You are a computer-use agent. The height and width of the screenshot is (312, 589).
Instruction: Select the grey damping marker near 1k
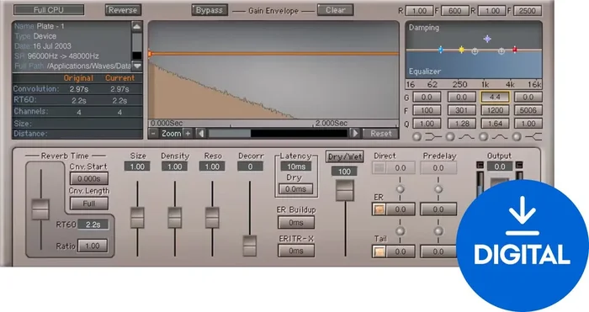click(475, 51)
